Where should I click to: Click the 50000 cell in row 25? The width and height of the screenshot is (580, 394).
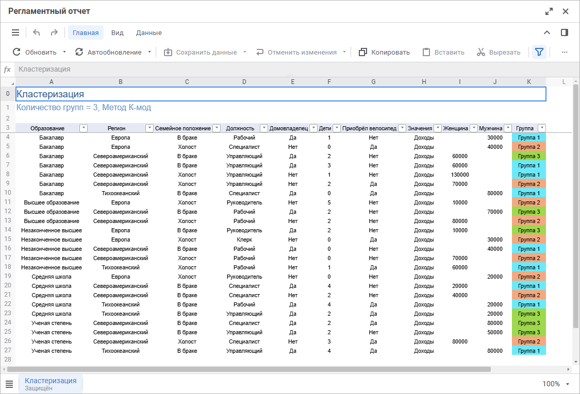(x=494, y=332)
